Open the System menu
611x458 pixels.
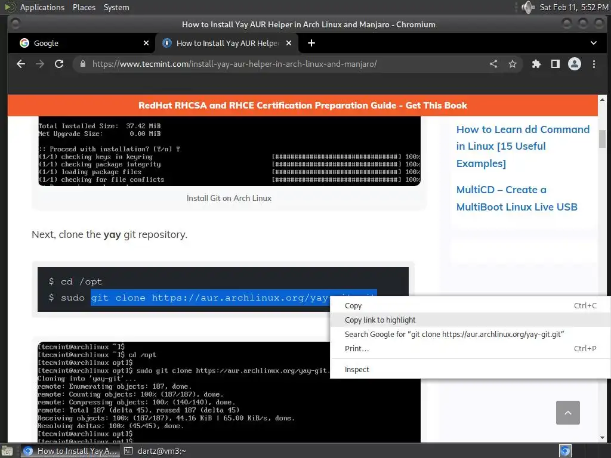point(116,7)
